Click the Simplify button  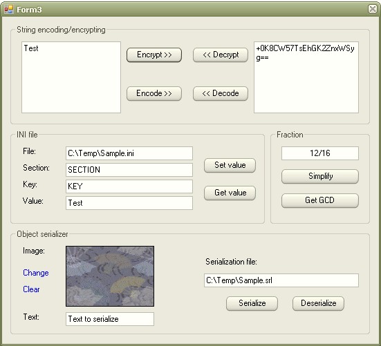tap(320, 176)
